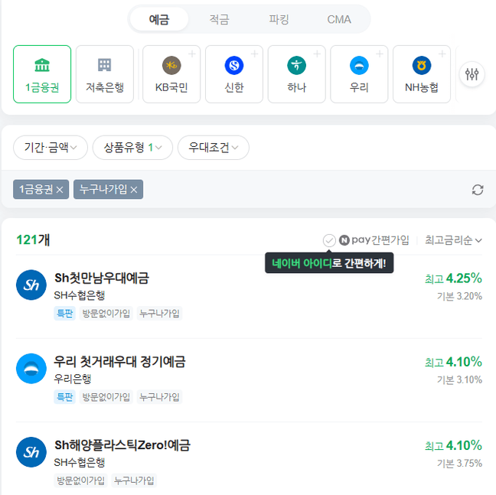Click the Naver pay N logo

point(344,240)
